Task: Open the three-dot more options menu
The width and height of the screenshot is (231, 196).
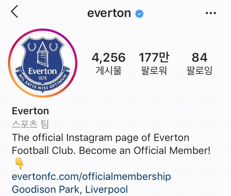Action: point(211,13)
